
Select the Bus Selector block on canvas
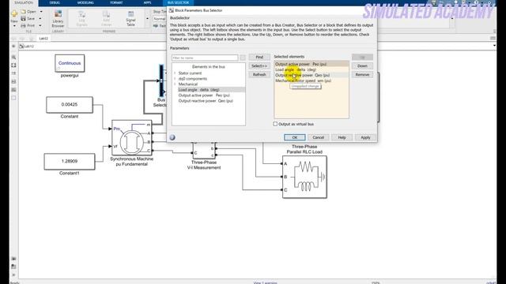pyautogui.click(x=162, y=80)
